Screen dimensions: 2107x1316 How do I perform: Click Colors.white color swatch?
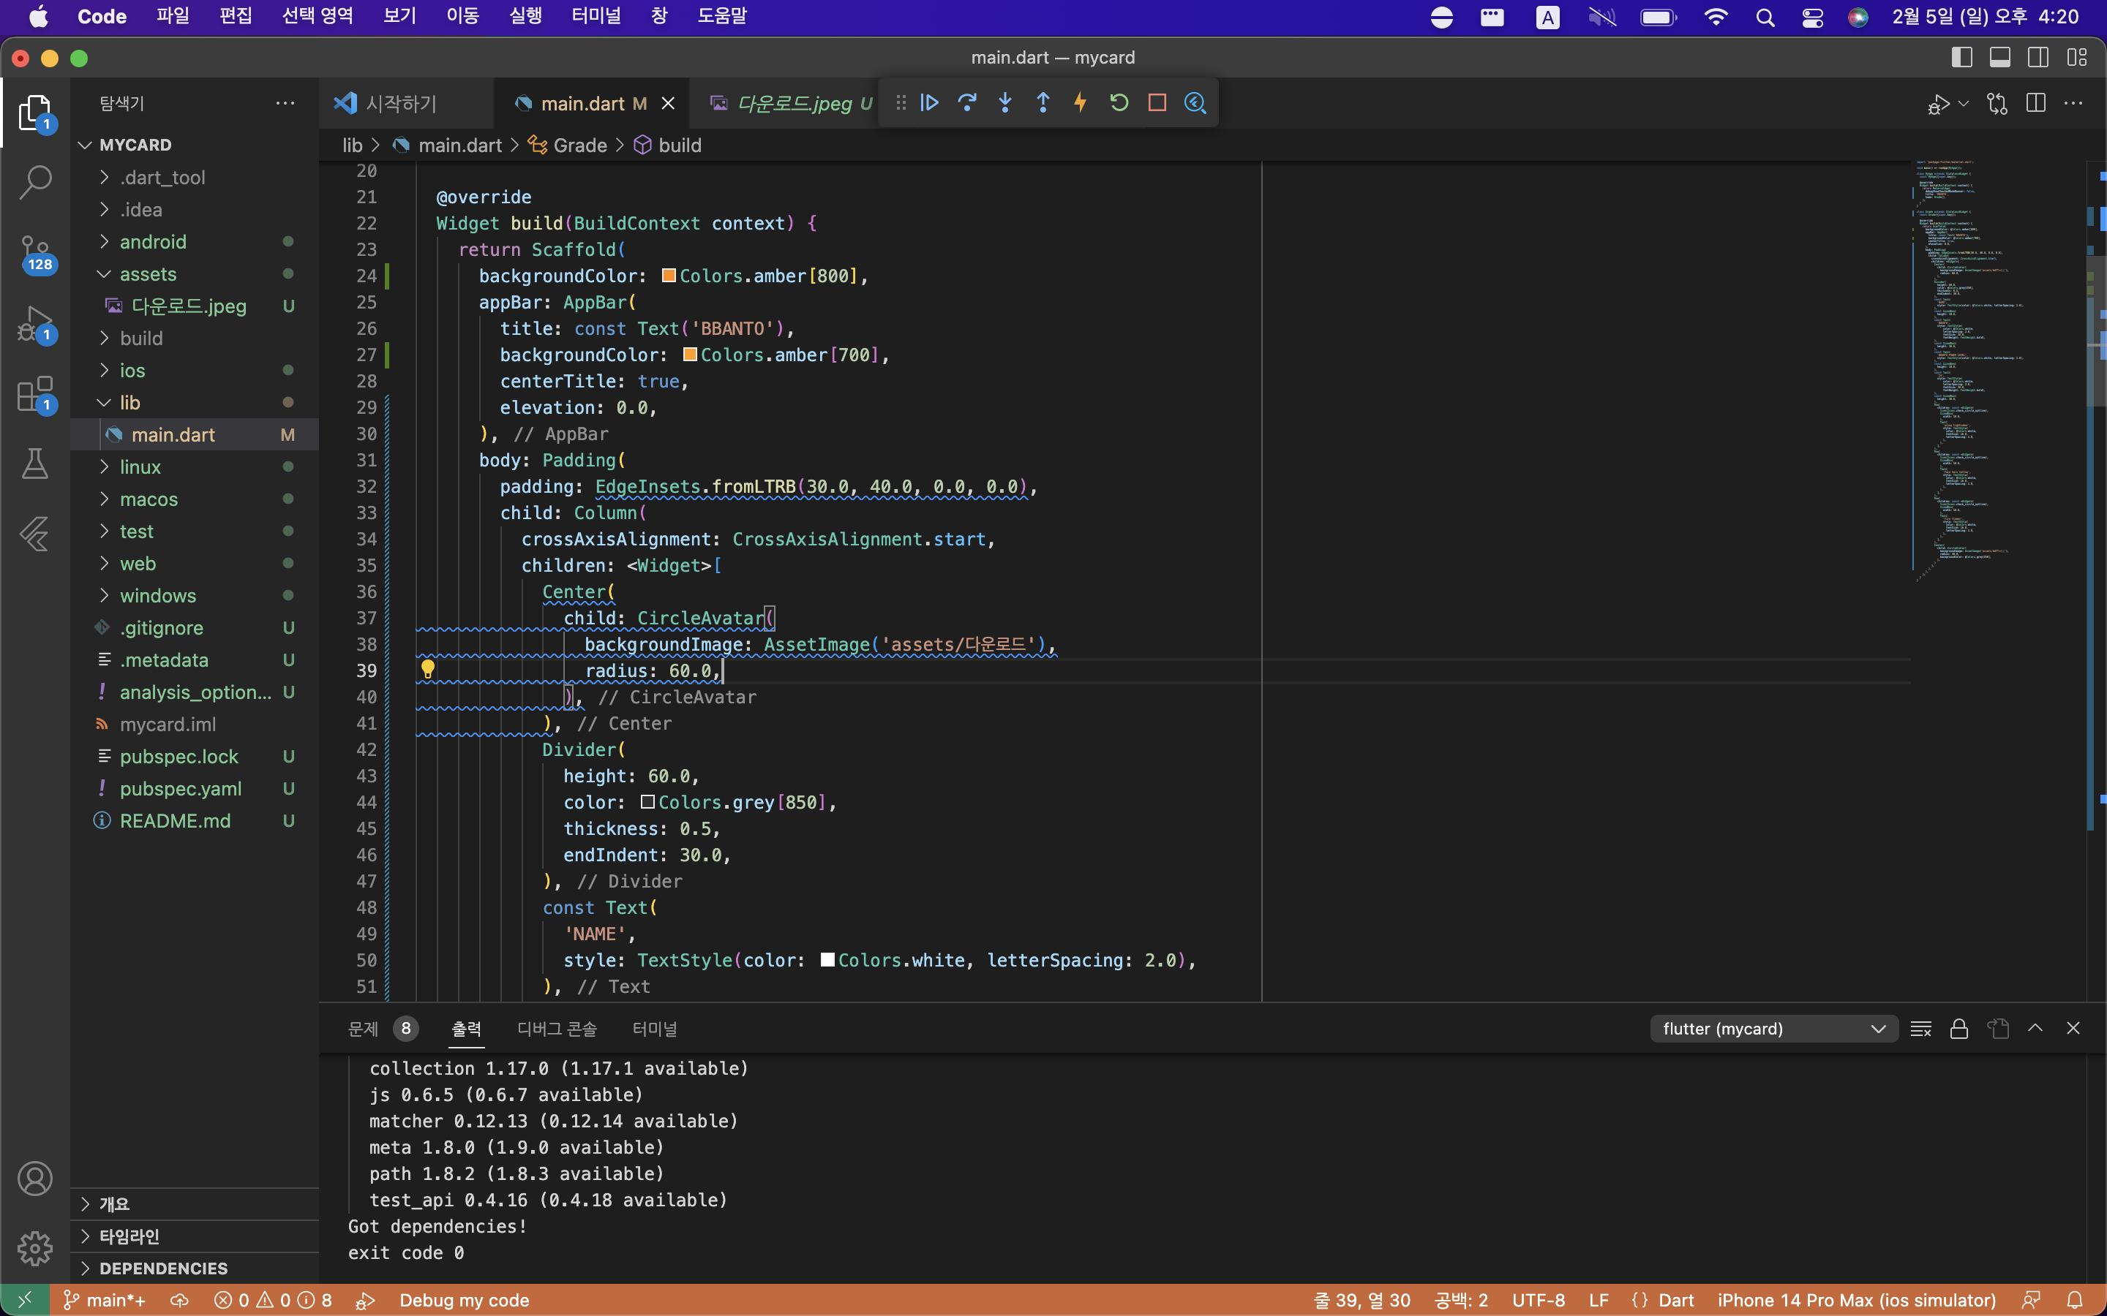[828, 959]
